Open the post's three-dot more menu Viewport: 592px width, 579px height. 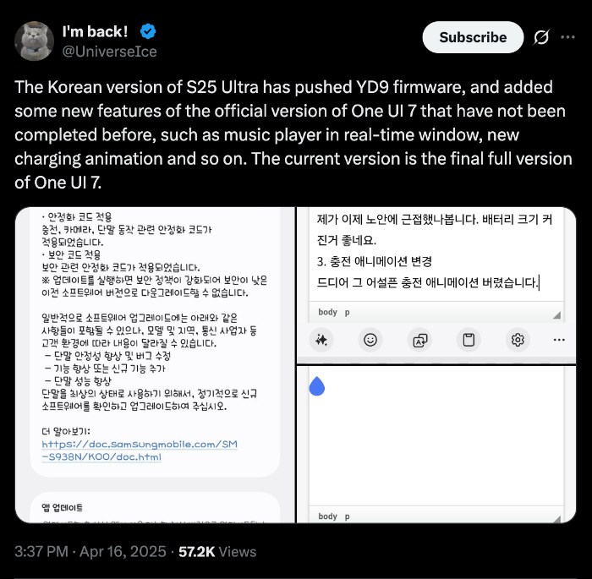coord(569,37)
